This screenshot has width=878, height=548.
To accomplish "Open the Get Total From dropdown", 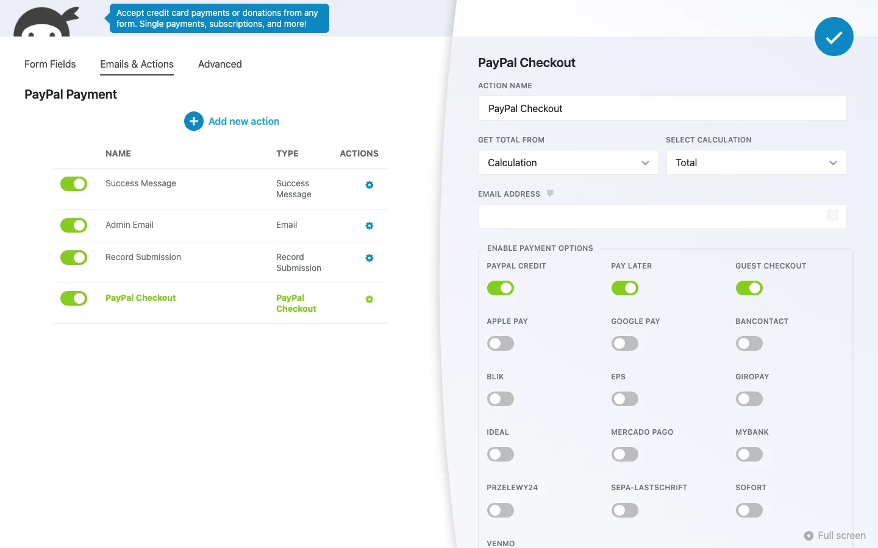I will 568,163.
